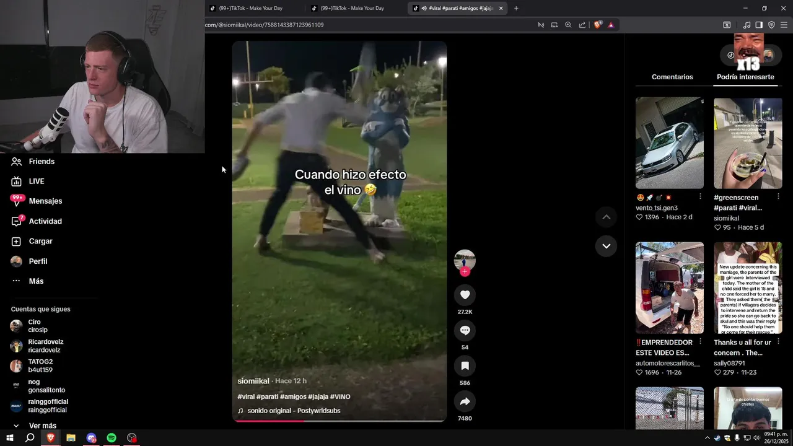Toggle the muted-site indicator in address bar
The height and width of the screenshot is (446, 793).
click(541, 25)
